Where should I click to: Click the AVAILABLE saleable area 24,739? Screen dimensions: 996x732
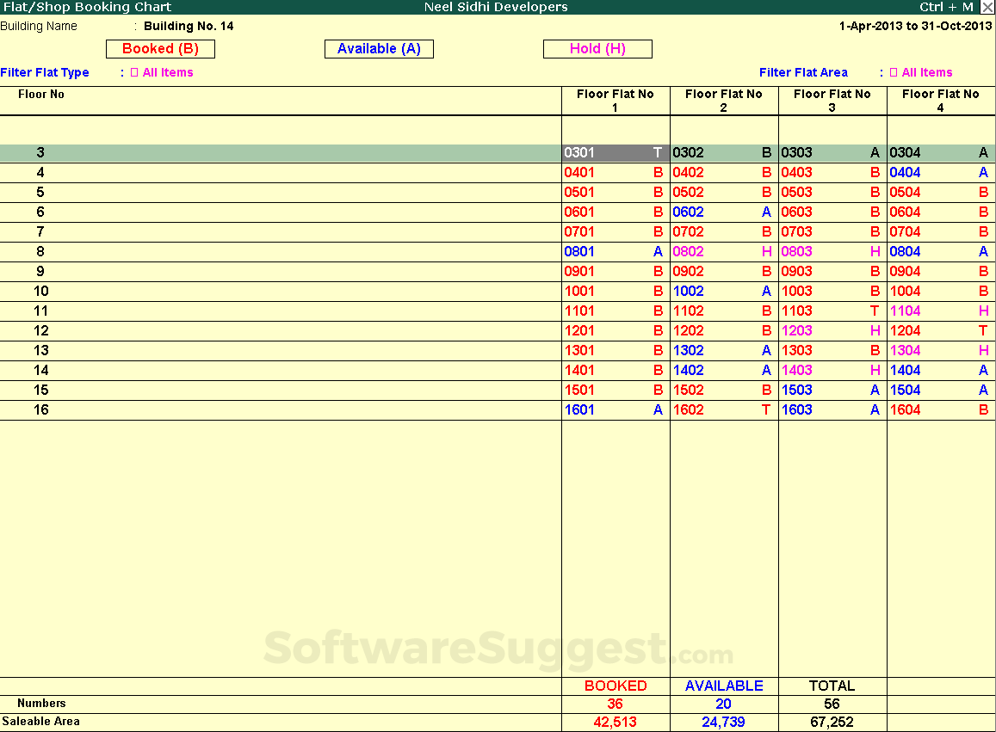pos(723,722)
